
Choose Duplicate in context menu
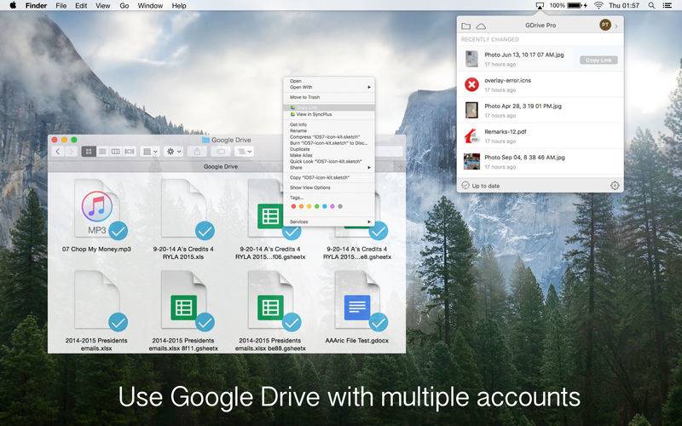click(328, 149)
